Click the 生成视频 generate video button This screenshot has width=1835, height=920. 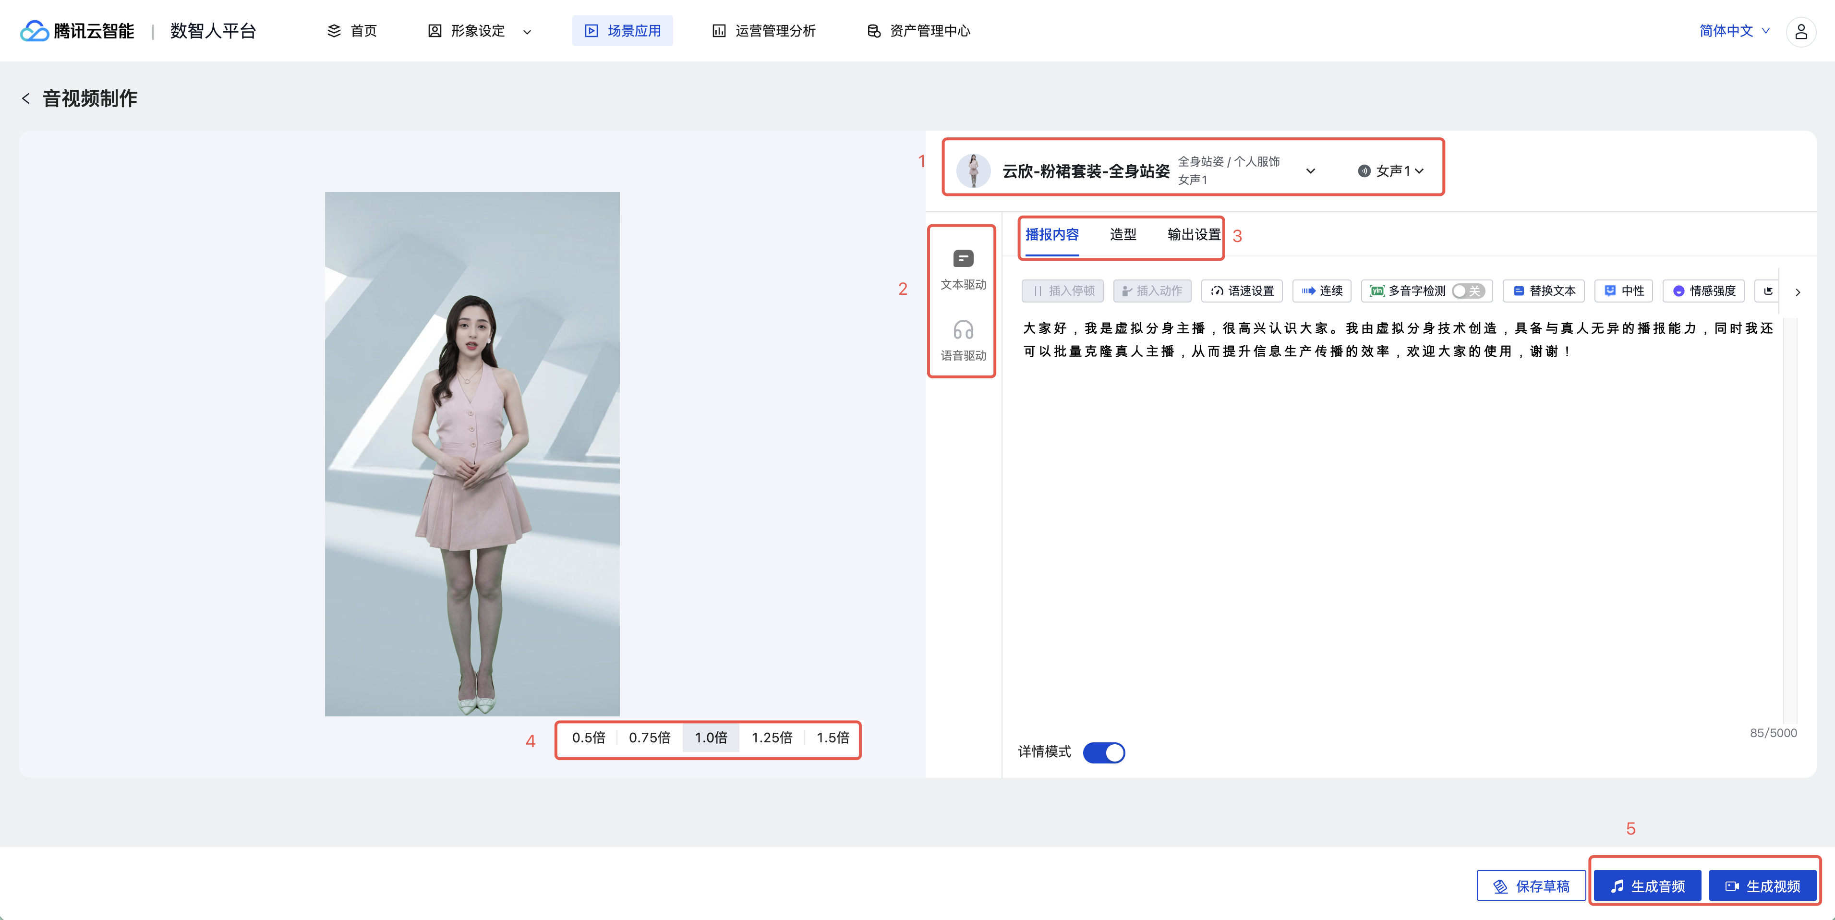click(x=1763, y=886)
